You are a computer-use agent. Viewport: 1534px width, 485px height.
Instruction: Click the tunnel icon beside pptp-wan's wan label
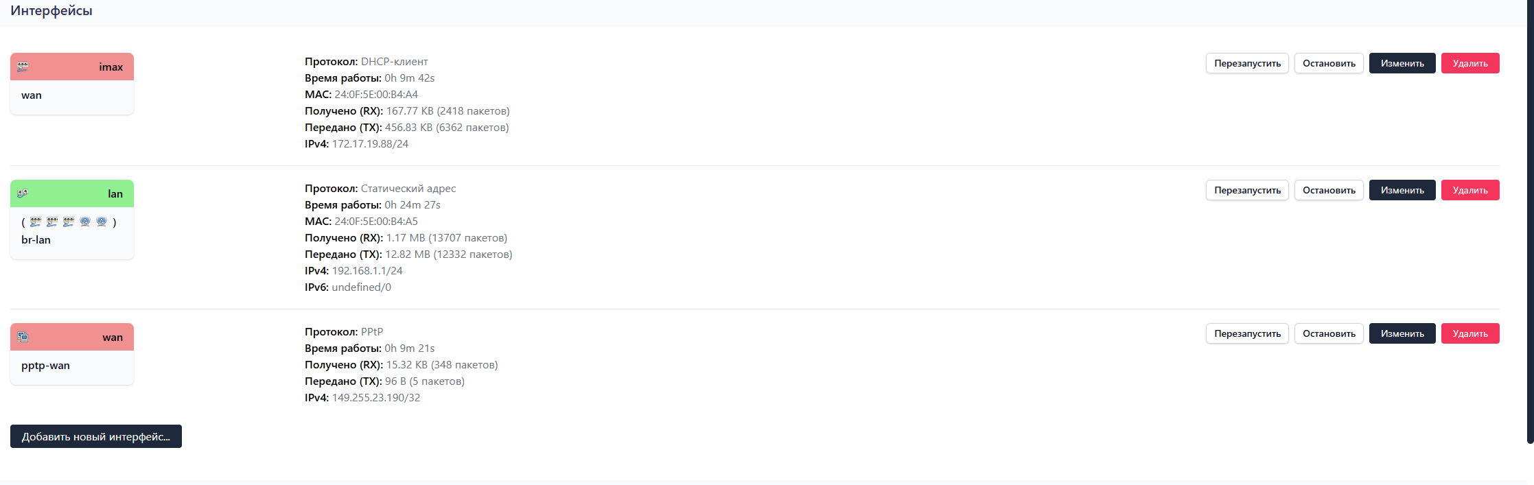click(23, 337)
